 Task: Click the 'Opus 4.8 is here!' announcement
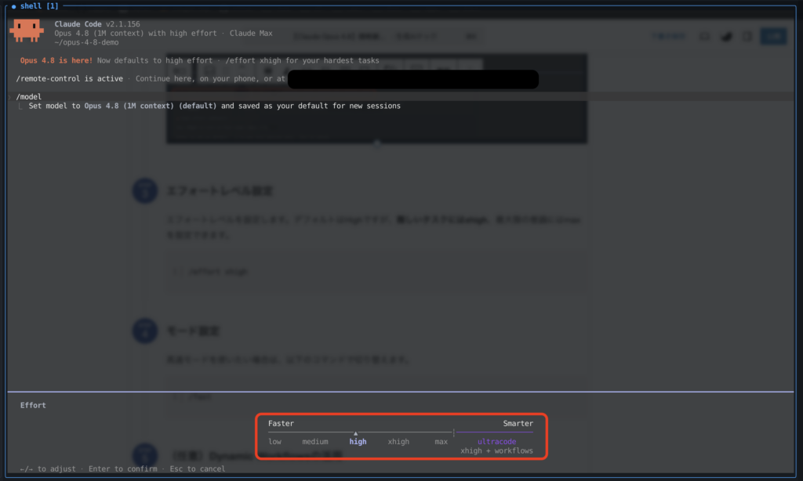pos(56,60)
